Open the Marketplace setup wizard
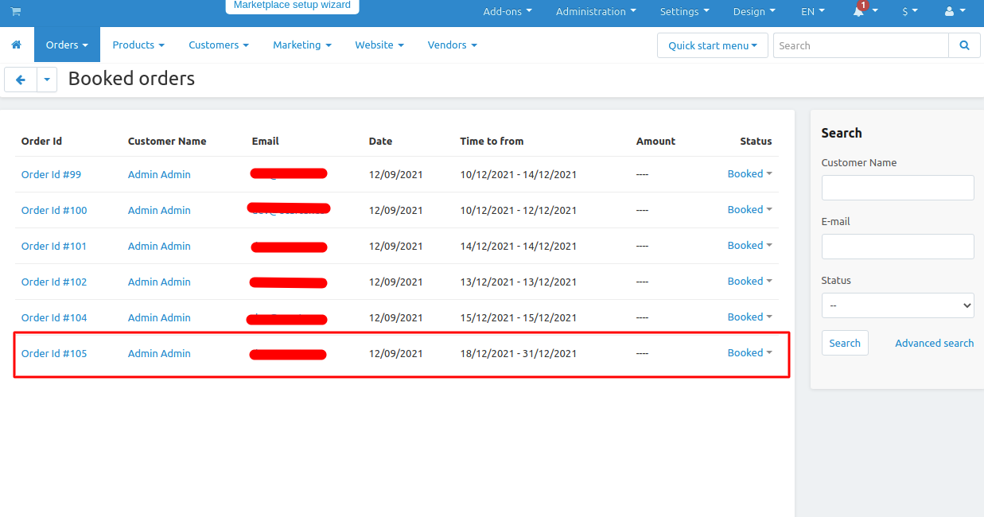This screenshot has width=984, height=517. pyautogui.click(x=292, y=6)
